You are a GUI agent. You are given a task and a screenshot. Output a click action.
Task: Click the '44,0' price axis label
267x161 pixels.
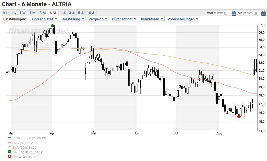click(261, 131)
